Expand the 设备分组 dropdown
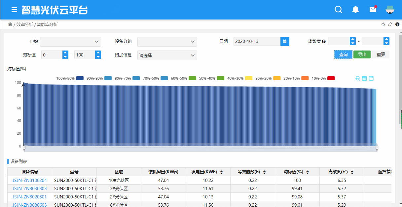402x207 pixels. [x=167, y=42]
